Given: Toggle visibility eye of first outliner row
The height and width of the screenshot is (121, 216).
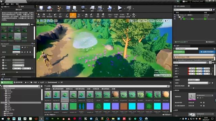Looking at the screenshot, I should [175, 15].
